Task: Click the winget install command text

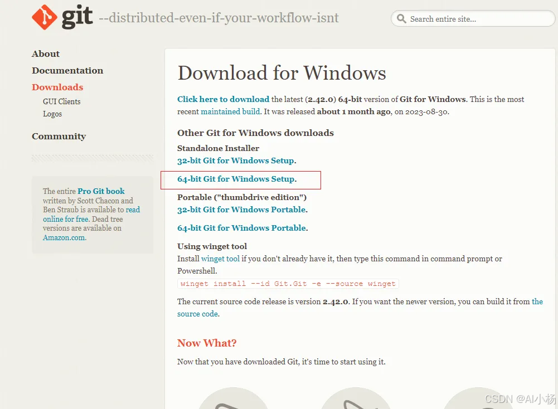Action: tap(288, 284)
